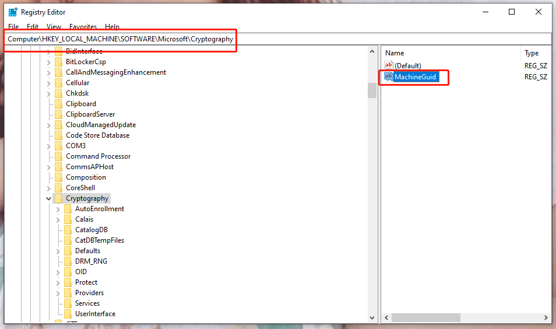The image size is (556, 329).
Task: Click the CommsAPHost folder icon
Action: pyautogui.click(x=58, y=167)
